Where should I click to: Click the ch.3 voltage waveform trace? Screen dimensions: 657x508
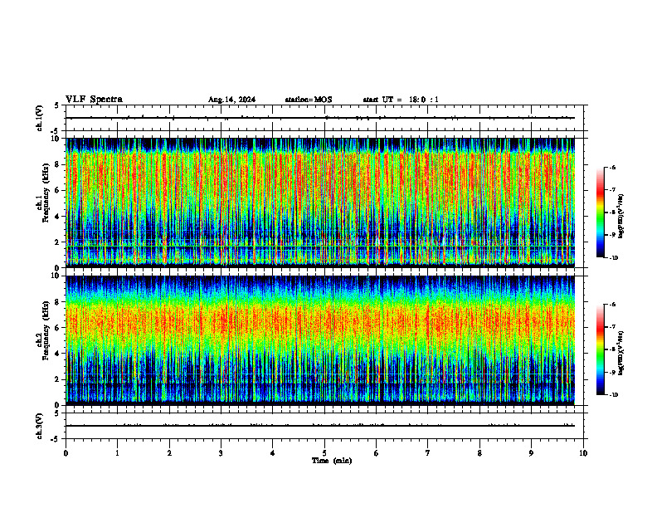coord(320,426)
